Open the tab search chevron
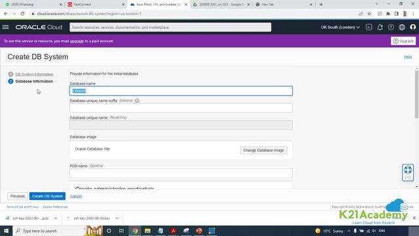The image size is (419, 236). [x=376, y=4]
